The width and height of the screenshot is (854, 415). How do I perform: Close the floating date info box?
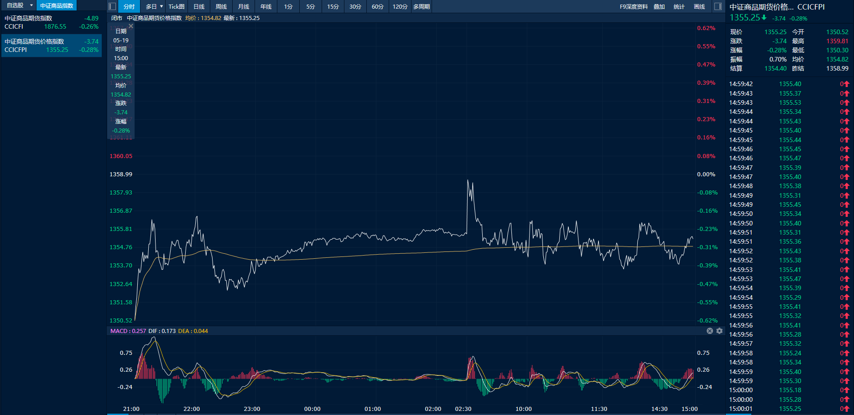[131, 26]
